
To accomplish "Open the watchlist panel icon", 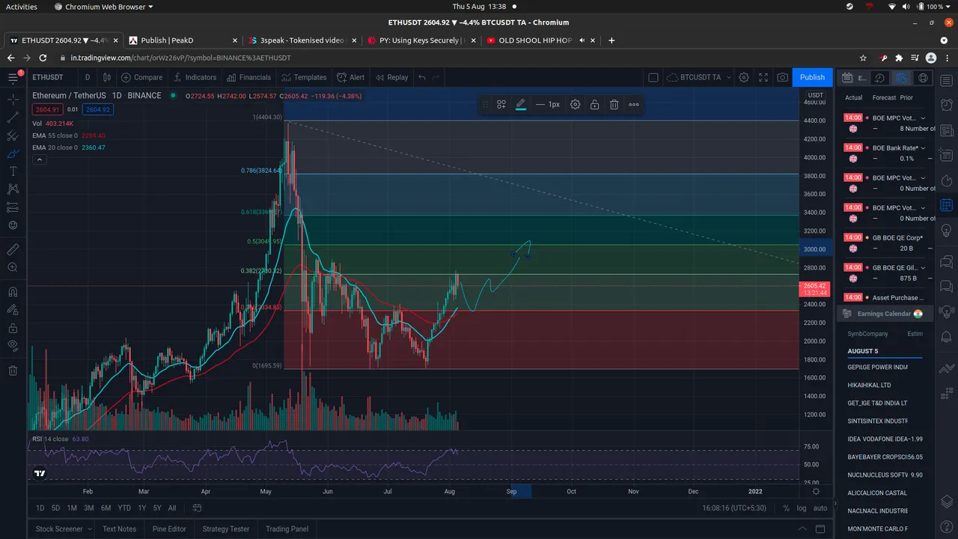I will click(946, 80).
